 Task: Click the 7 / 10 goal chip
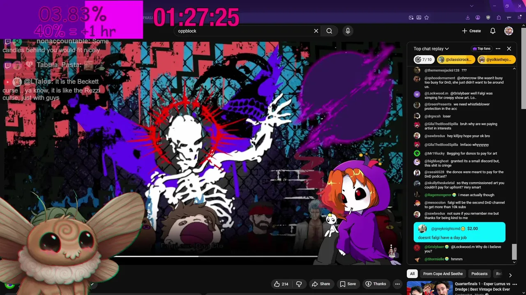(x=424, y=59)
